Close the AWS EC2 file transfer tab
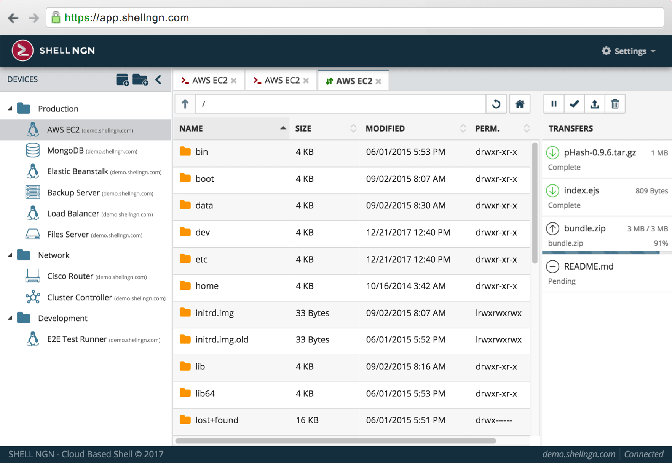Screen dimensions: 672x463 point(378,81)
